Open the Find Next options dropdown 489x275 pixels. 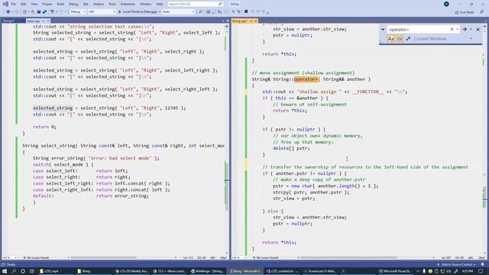(471, 29)
